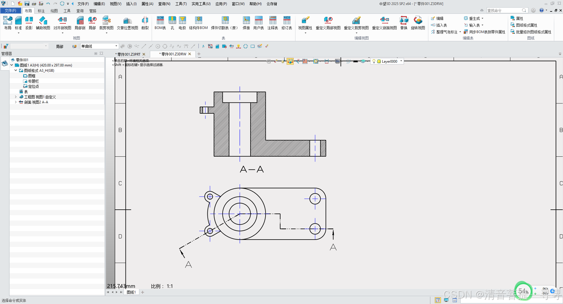The image size is (563, 304).
Task: Click the 图纸1 sheet tab at bottom
Action: click(x=131, y=292)
